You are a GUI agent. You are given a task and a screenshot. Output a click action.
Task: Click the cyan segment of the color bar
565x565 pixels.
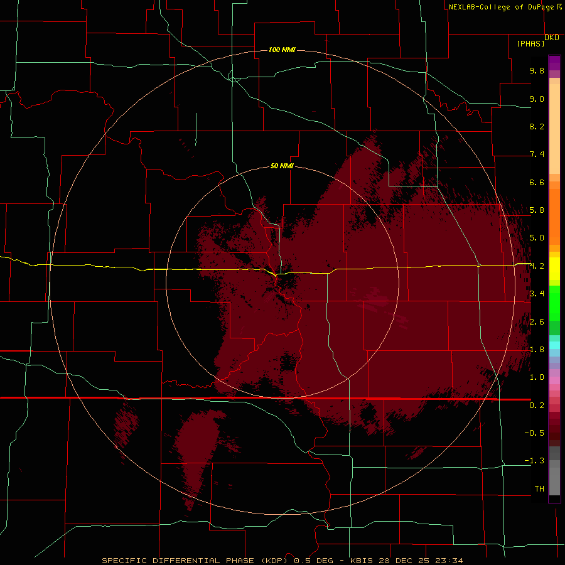coord(554,345)
